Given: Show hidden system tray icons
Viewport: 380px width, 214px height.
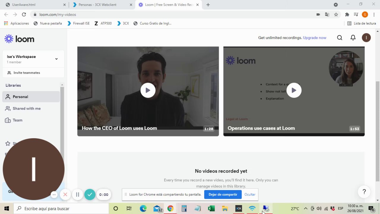Looking at the screenshot, I should click(305, 209).
